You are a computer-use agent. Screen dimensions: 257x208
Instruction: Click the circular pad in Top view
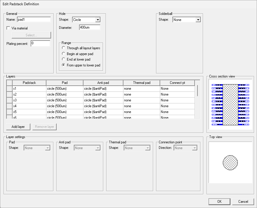[x=230, y=163]
